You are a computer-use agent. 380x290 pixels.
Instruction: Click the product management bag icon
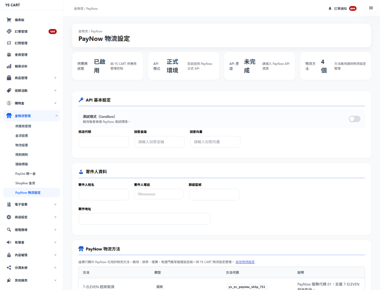click(x=9, y=78)
